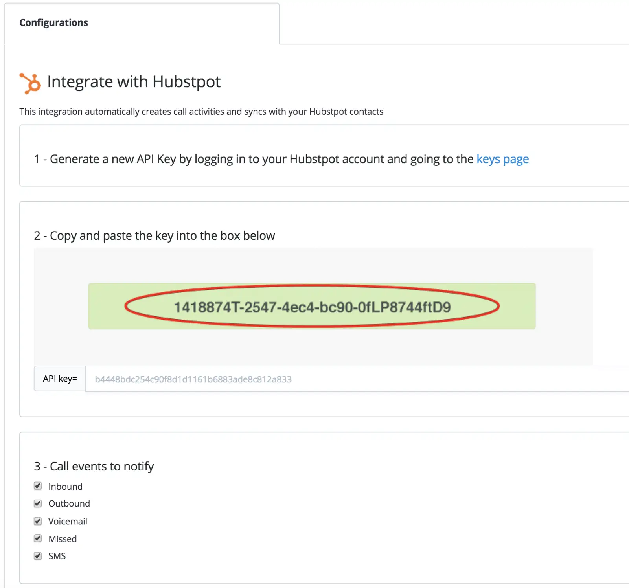Image resolution: width=629 pixels, height=588 pixels.
Task: Switch to the Configurations tab
Action: coord(53,22)
